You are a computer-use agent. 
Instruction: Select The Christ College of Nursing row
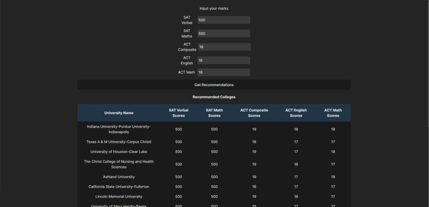214,164
